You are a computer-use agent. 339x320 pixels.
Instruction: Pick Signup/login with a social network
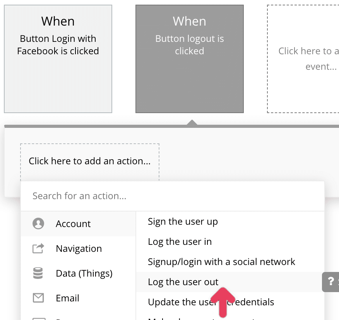[x=221, y=262]
